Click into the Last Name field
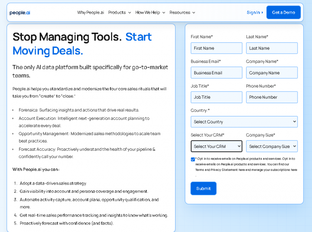The height and width of the screenshot is (232, 312). coord(271,48)
